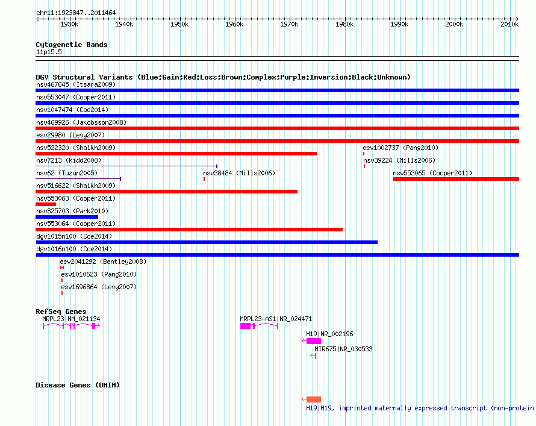
Task: Click the 'nsv469926 (Jakobsson2008)' label
Action: [81, 122]
